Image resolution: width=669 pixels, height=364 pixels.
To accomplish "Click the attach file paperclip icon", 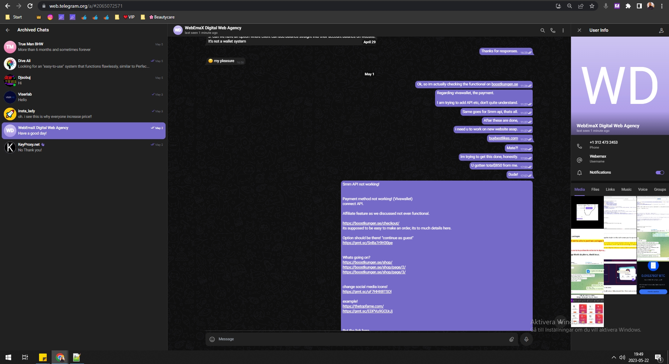I will pos(511,339).
